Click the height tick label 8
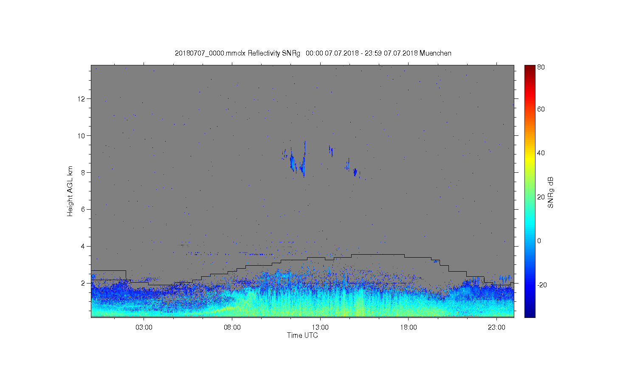 (83, 172)
